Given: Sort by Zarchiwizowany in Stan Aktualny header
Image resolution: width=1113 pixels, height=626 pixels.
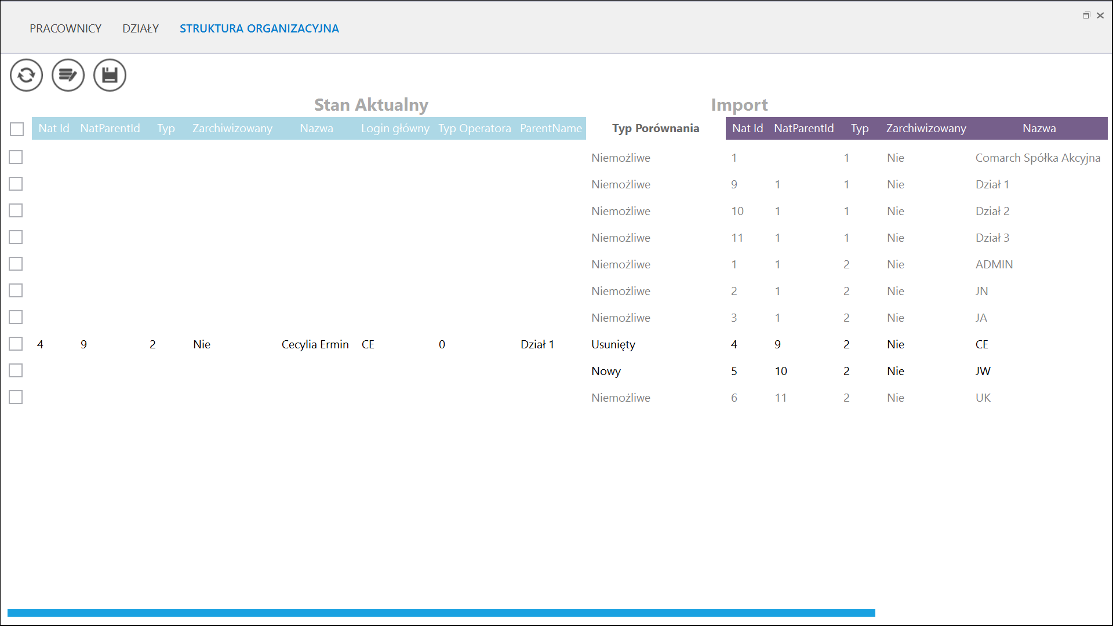Looking at the screenshot, I should click(x=232, y=128).
